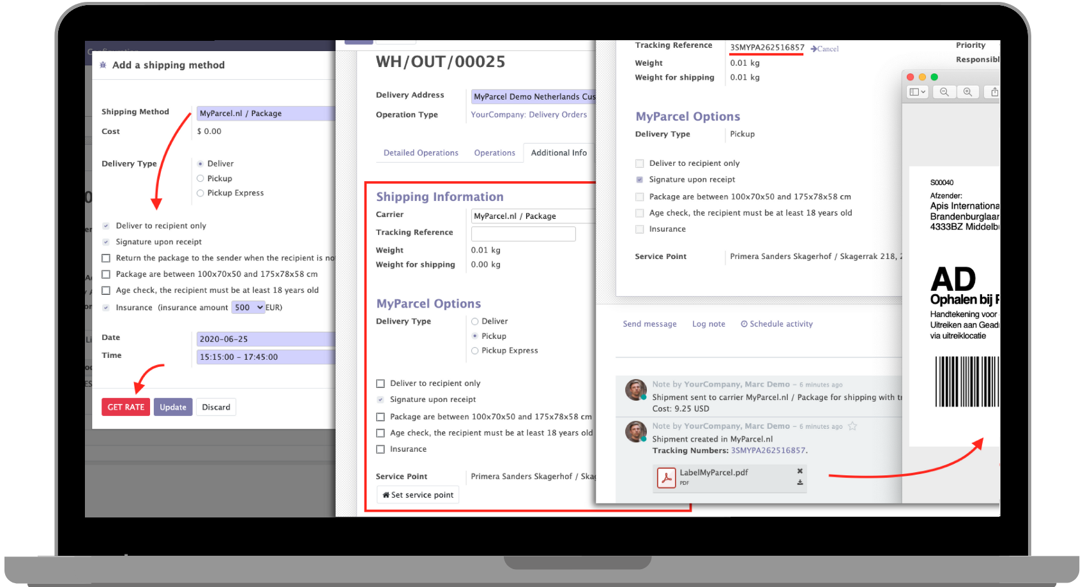This screenshot has height=587, width=1083.
Task: Switch to Additional Info tab
Action: 559,153
